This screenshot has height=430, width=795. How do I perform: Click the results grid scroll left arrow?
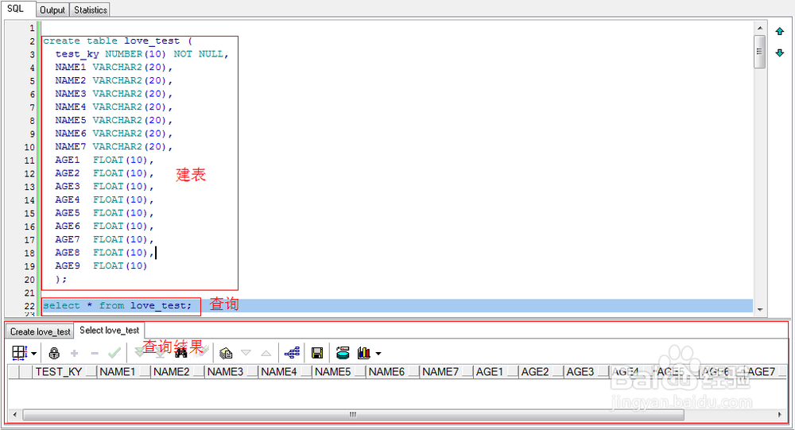point(14,414)
